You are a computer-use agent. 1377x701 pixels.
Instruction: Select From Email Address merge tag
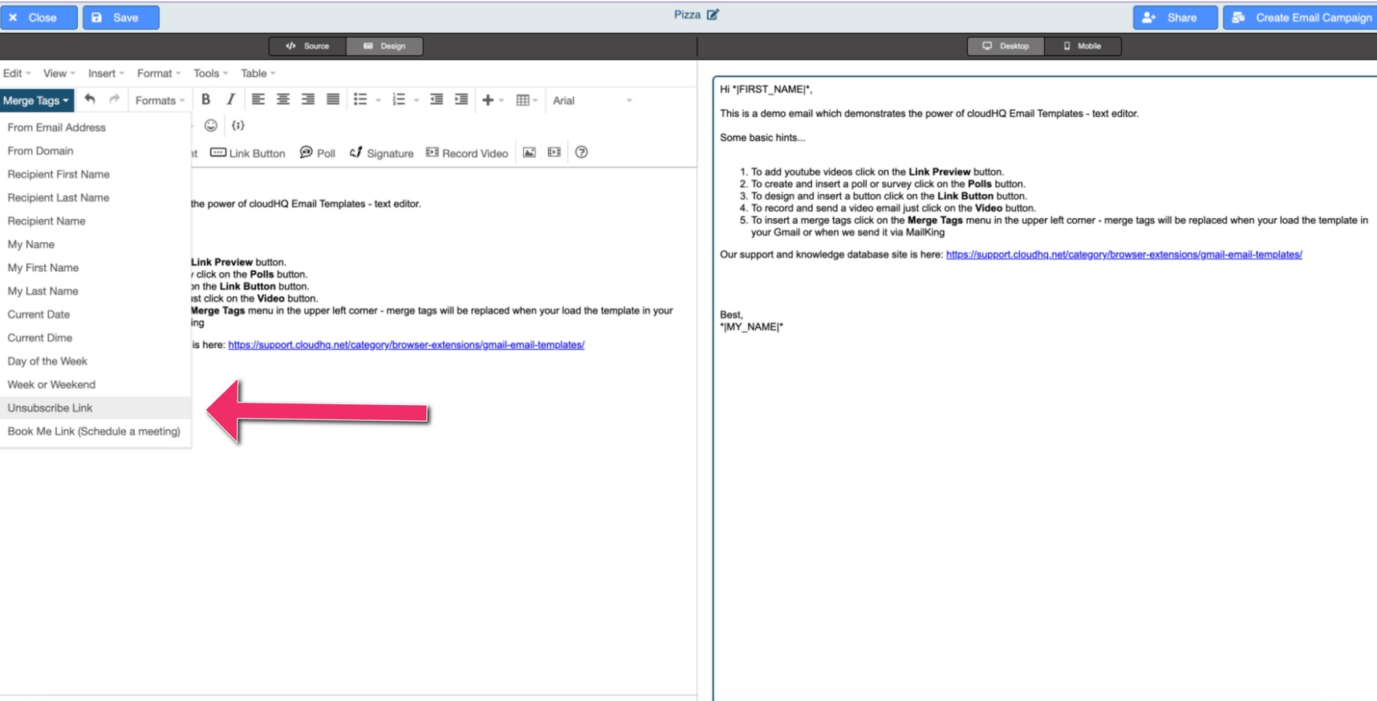click(x=95, y=127)
